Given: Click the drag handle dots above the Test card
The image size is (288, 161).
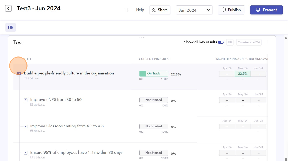Looking at the screenshot, I should [142, 37].
